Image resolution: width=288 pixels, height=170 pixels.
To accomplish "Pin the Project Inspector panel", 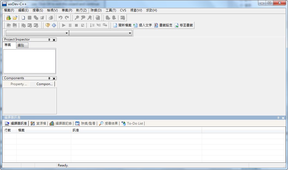I will (49, 40).
